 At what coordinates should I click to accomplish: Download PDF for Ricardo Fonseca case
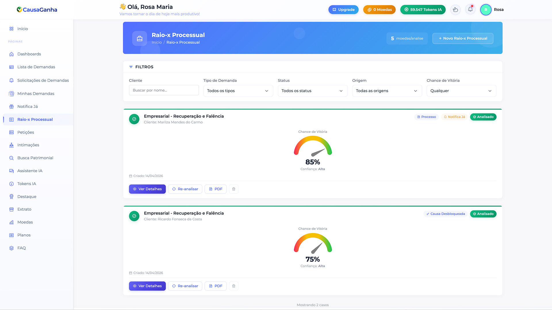click(x=216, y=286)
